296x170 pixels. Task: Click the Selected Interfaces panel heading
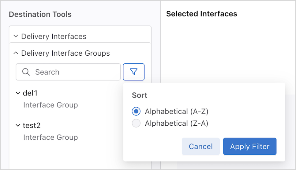(x=201, y=14)
